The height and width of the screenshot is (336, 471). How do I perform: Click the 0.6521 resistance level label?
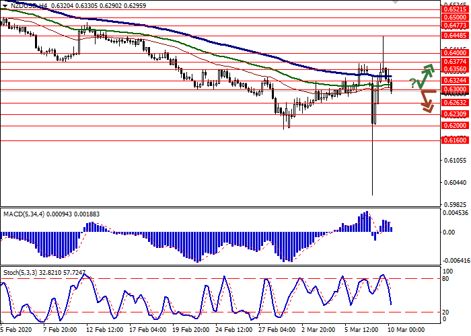pos(454,10)
